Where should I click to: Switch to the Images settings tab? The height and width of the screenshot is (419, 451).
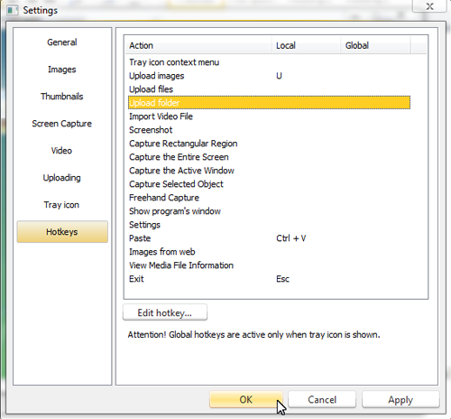click(62, 70)
